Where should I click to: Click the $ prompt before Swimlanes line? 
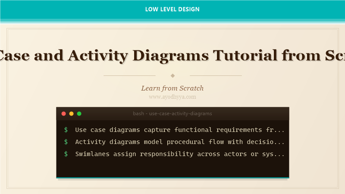pyautogui.click(x=66, y=154)
